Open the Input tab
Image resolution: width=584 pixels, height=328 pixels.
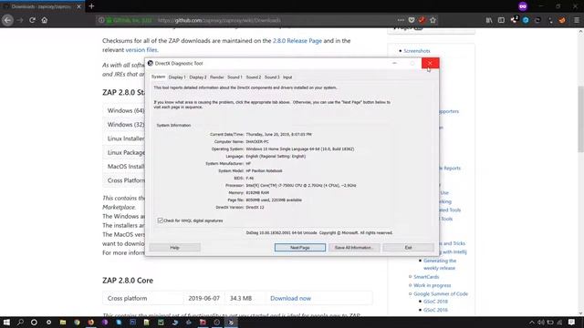coord(287,77)
